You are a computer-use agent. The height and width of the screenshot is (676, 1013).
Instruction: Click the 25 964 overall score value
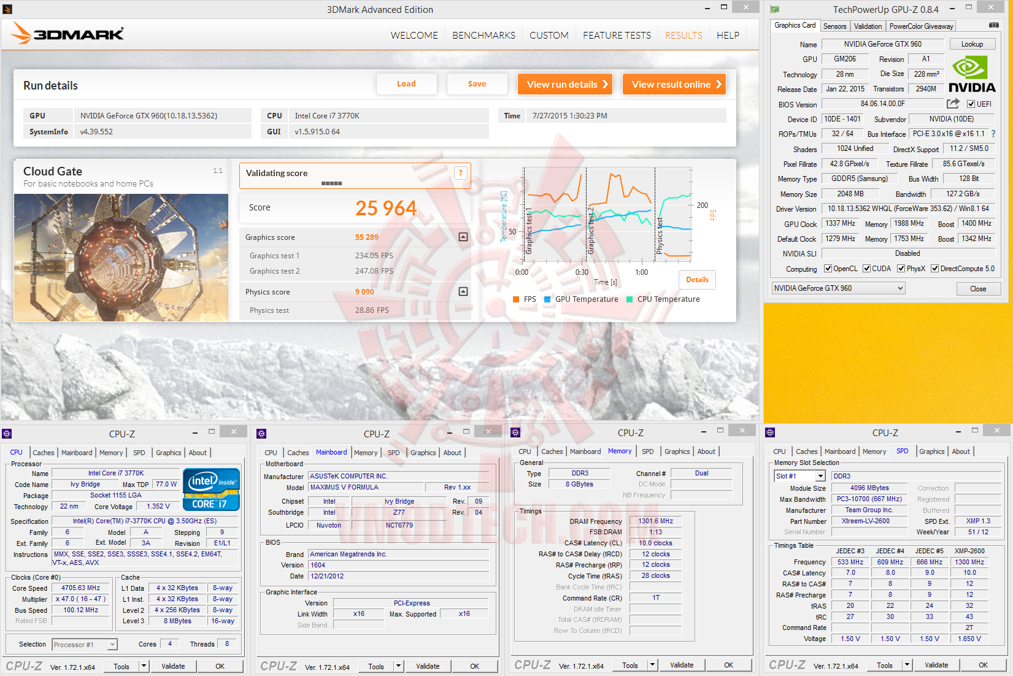pos(386,209)
